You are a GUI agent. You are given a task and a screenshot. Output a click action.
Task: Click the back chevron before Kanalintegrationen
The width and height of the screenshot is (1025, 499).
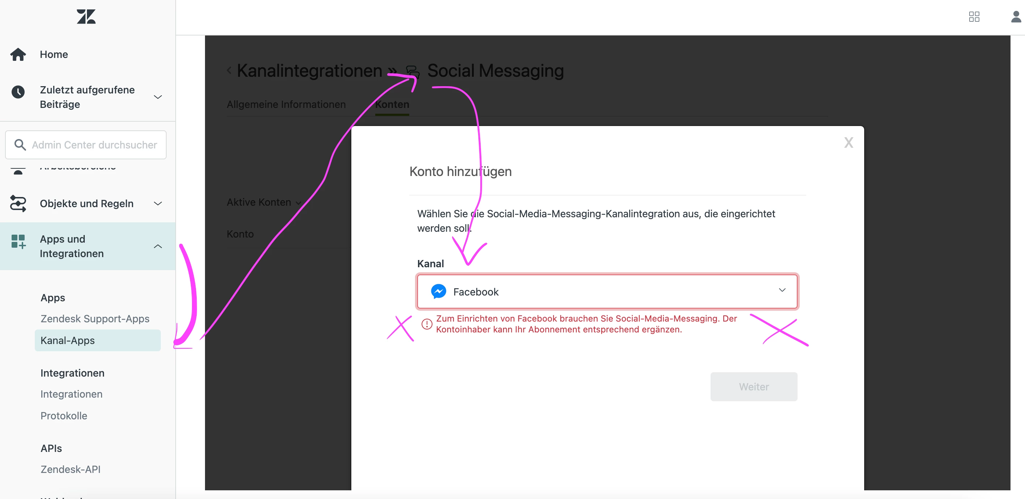(229, 71)
